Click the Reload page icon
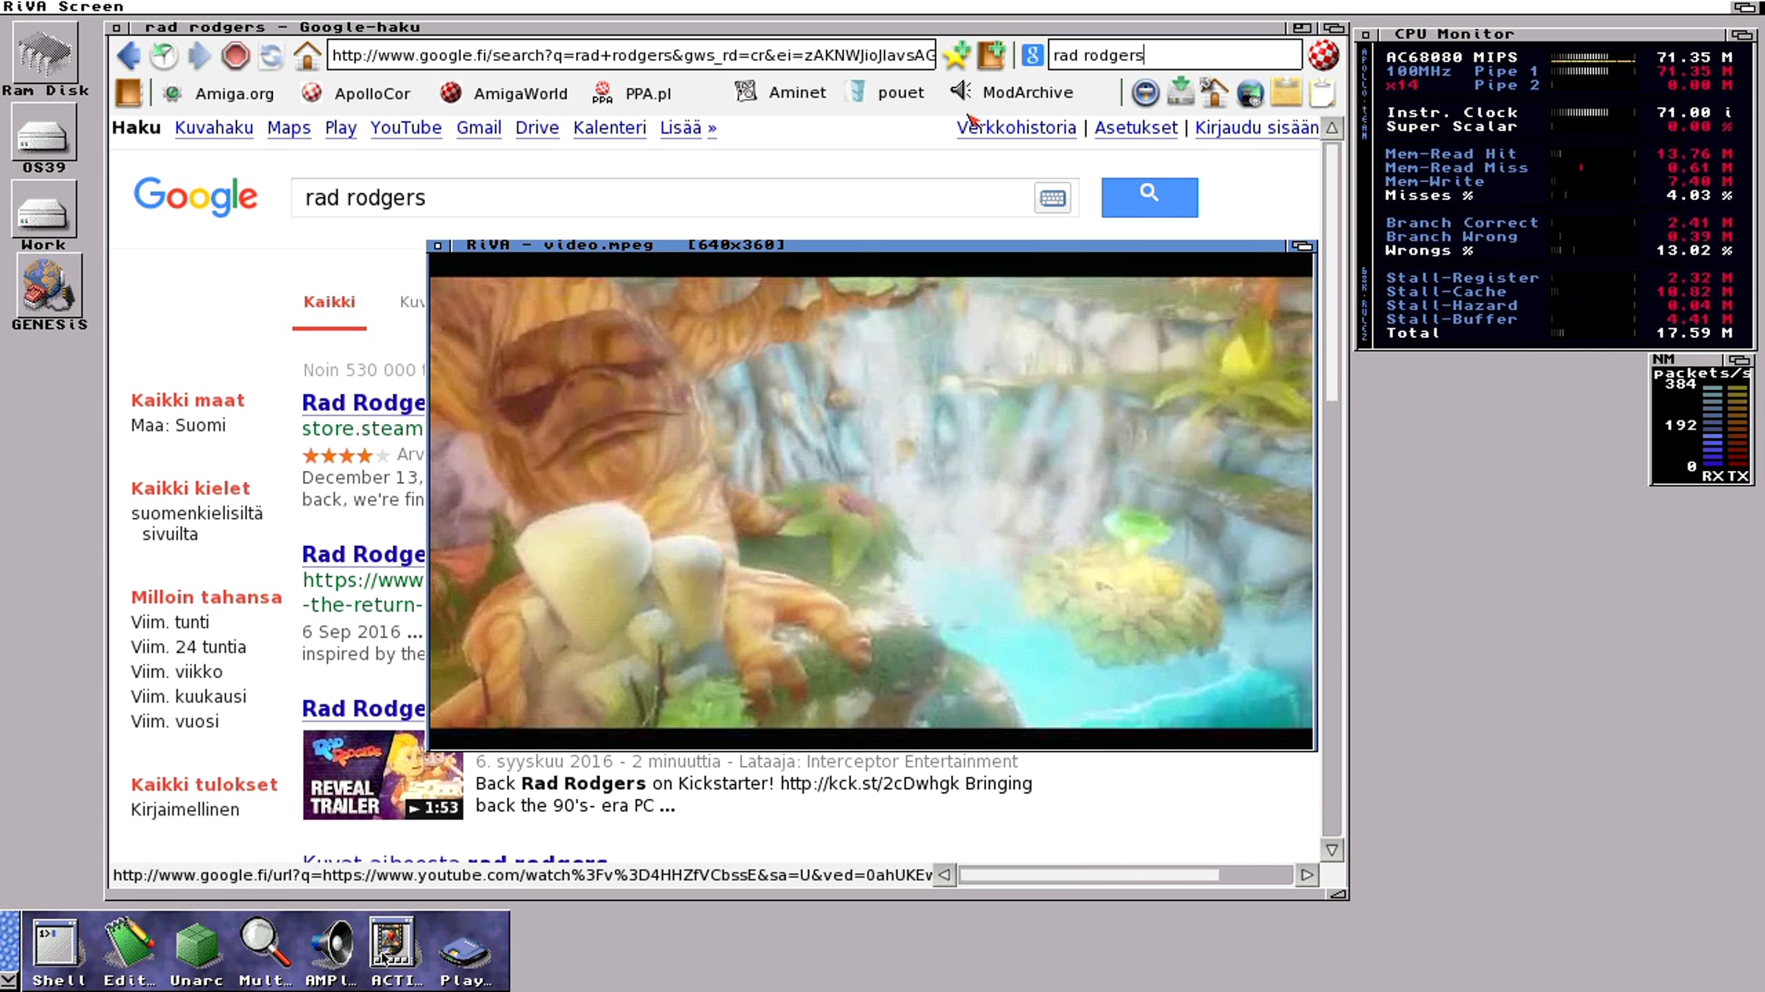 pos(271,55)
